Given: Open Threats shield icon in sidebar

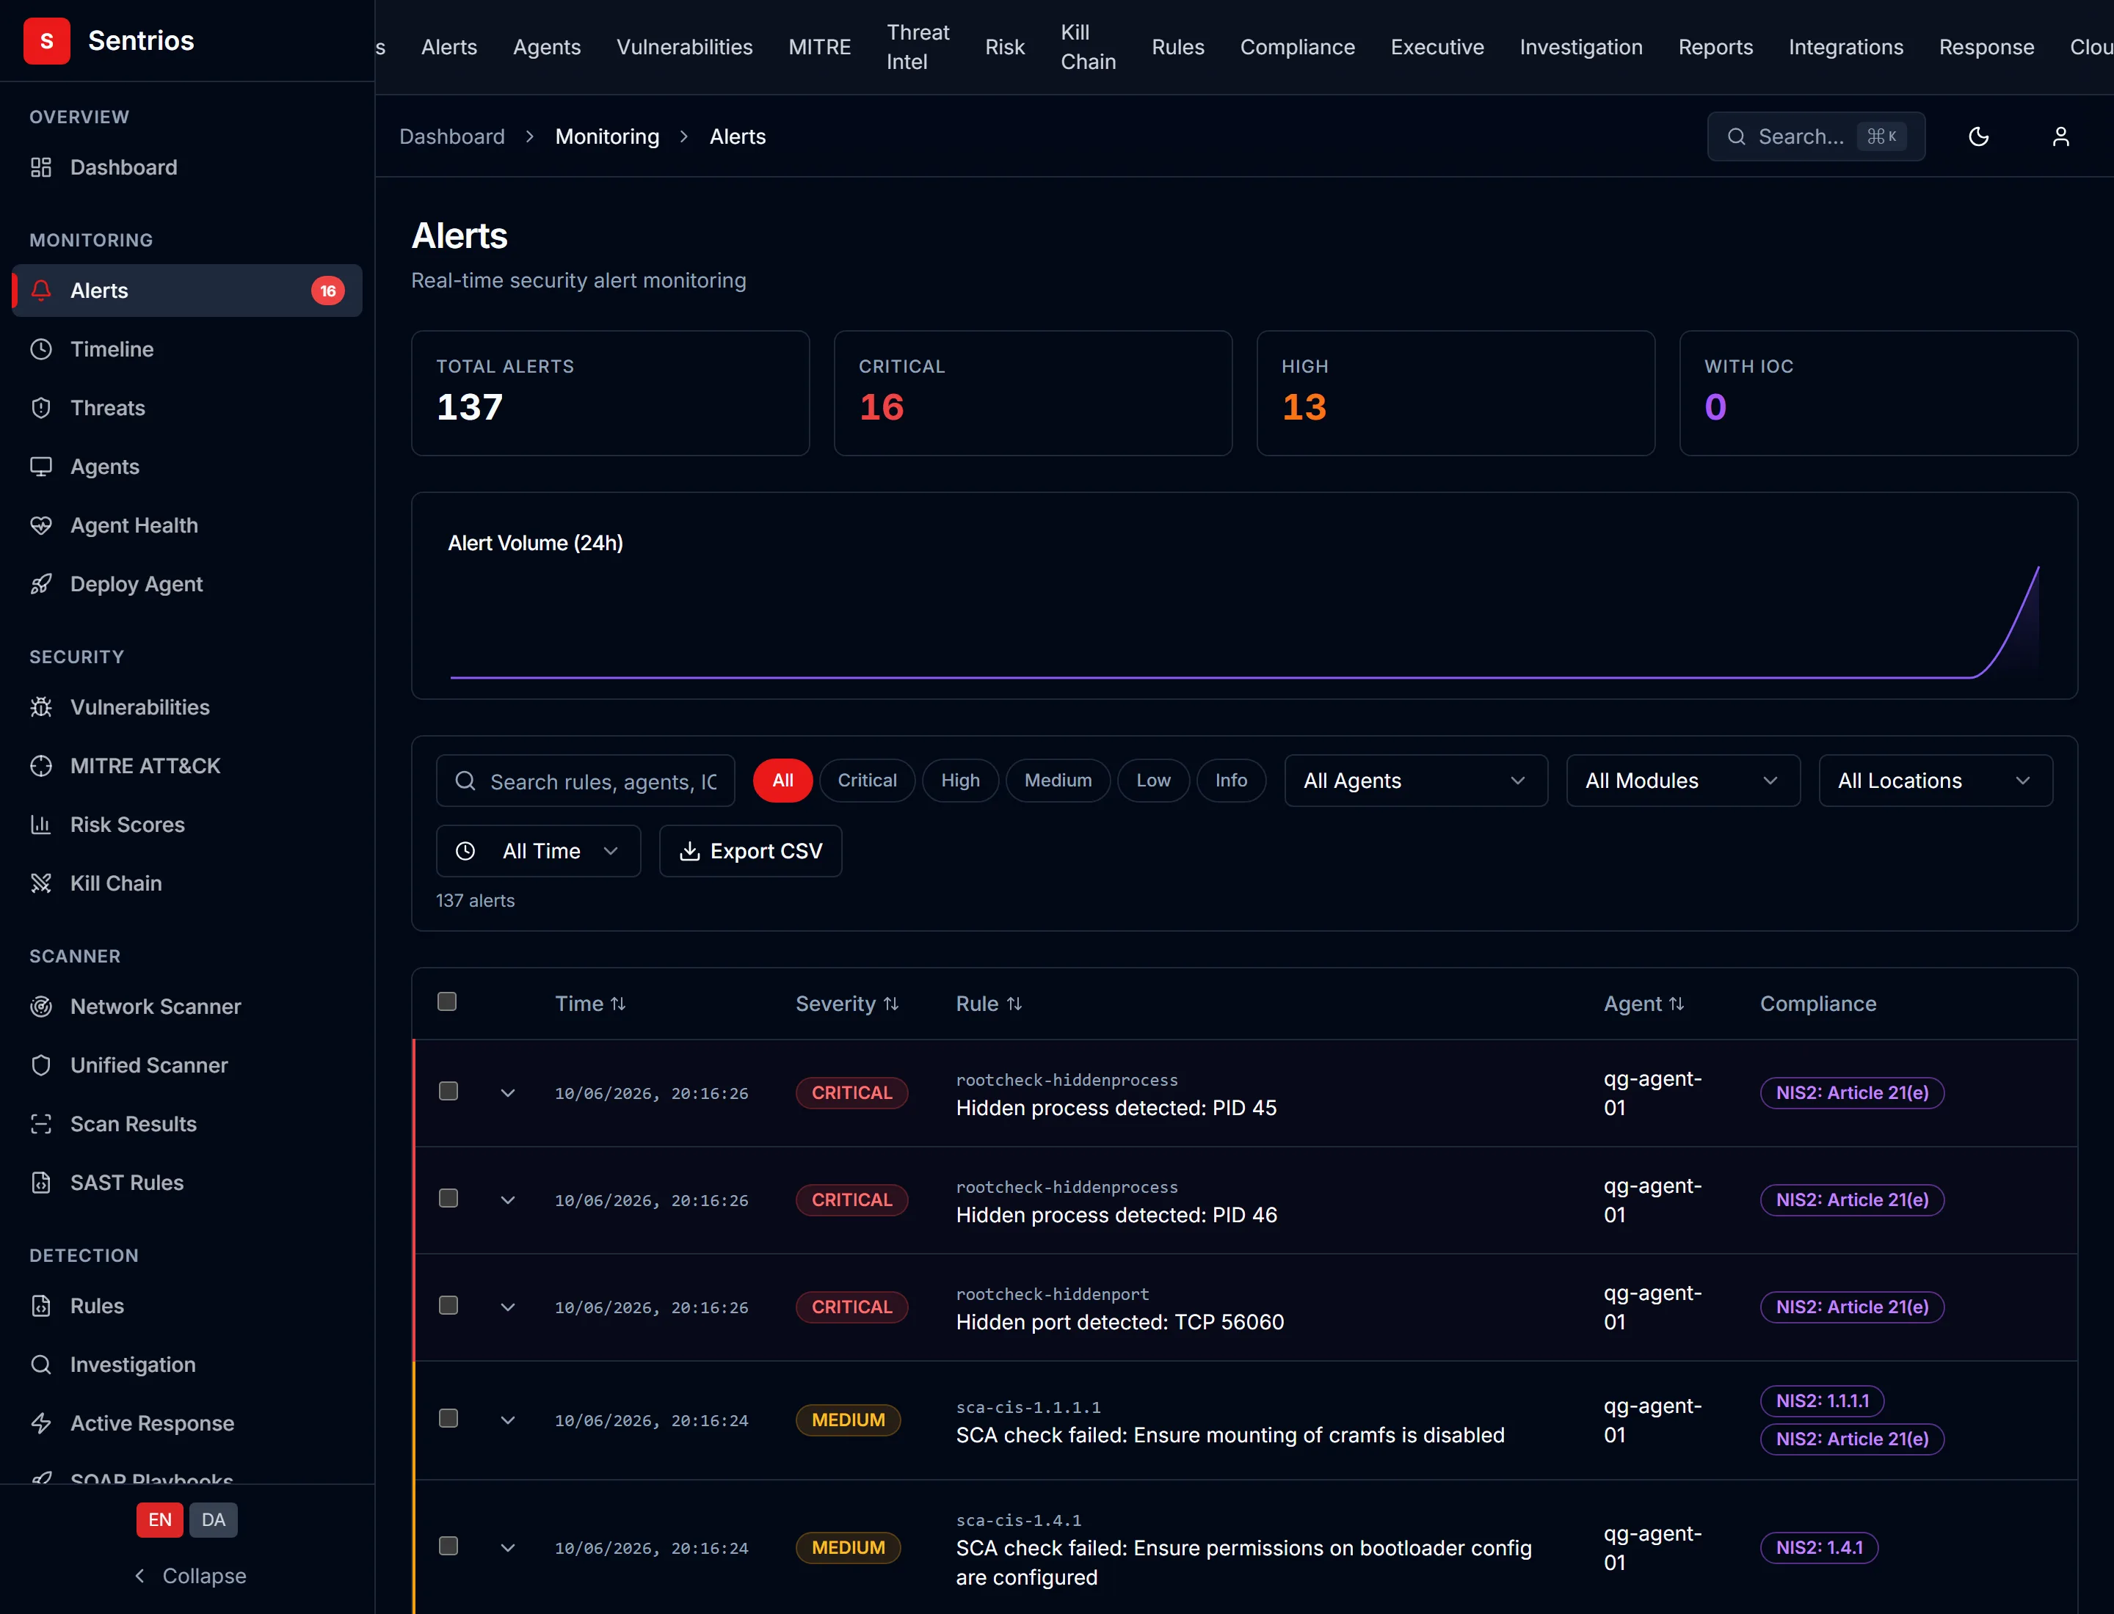Looking at the screenshot, I should (40, 407).
